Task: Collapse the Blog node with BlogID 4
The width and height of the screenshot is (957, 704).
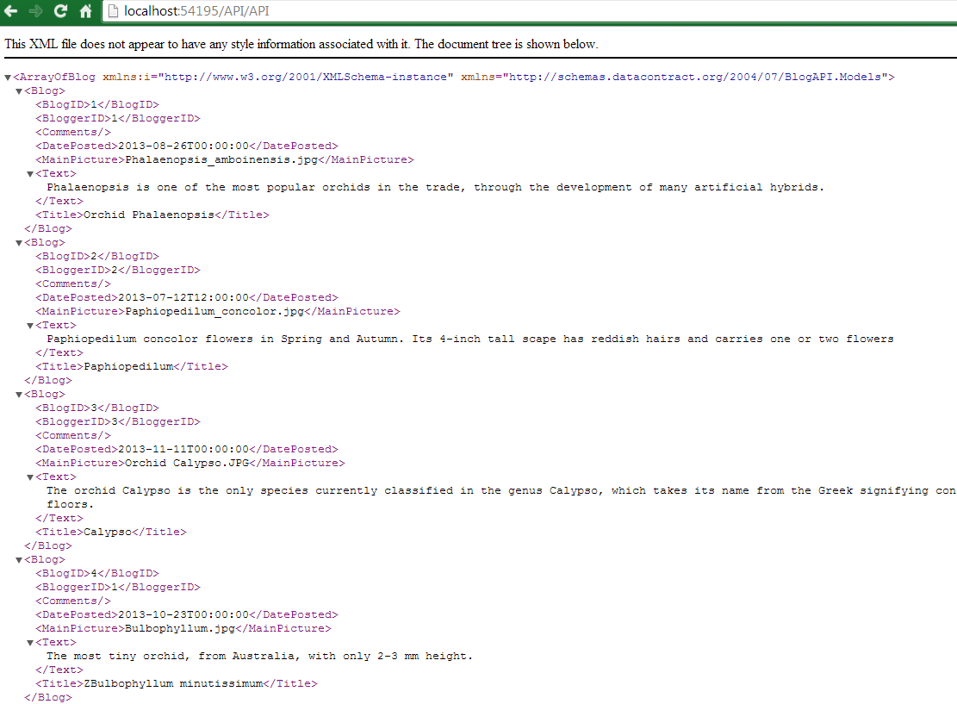Action: pyautogui.click(x=19, y=560)
